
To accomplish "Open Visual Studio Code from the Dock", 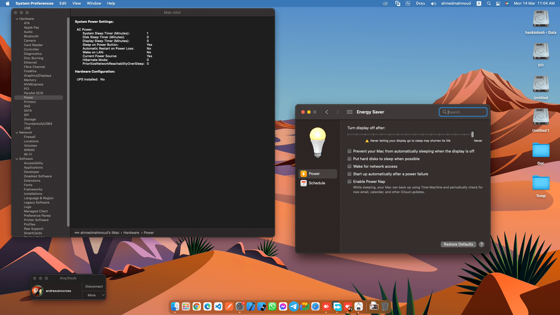I will click(x=218, y=307).
